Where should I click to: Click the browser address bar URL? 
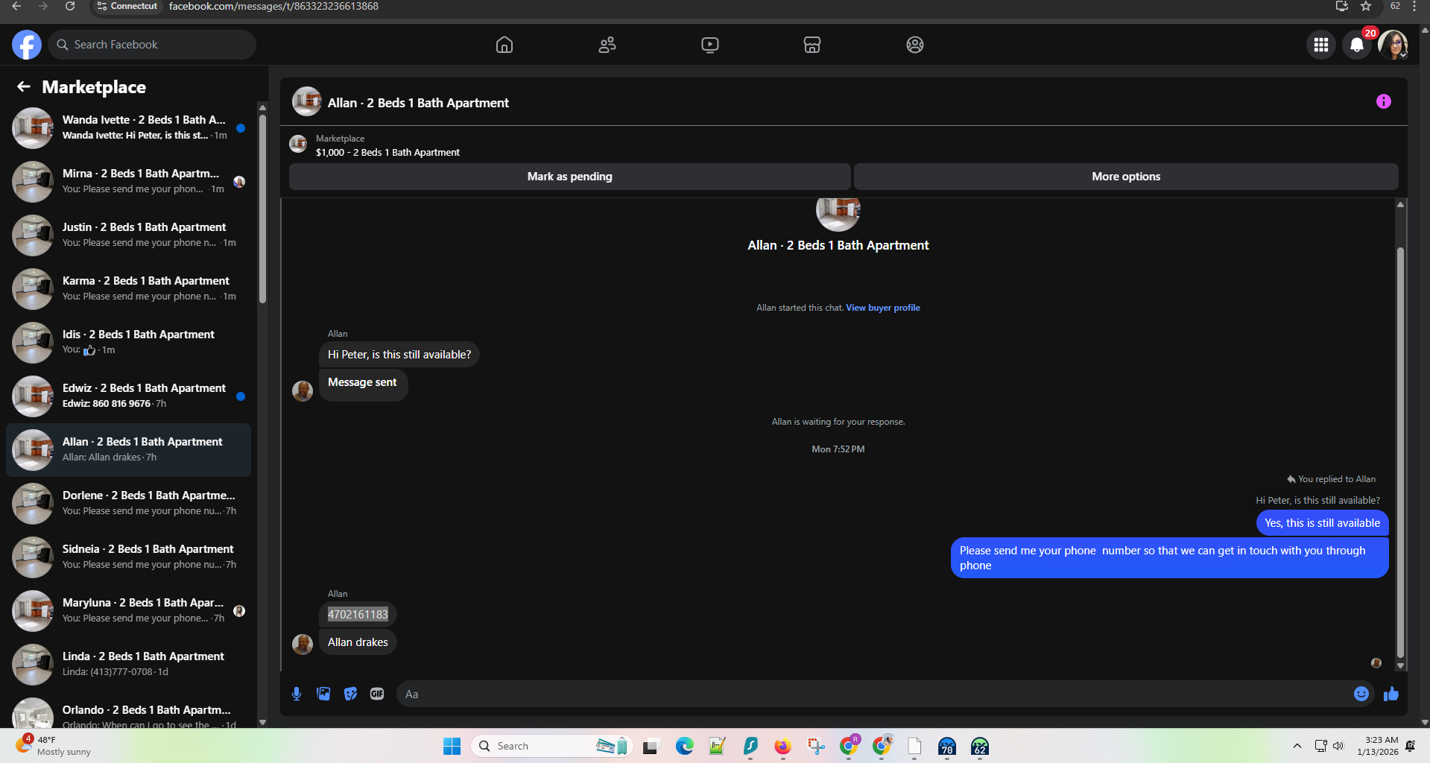[x=273, y=6]
